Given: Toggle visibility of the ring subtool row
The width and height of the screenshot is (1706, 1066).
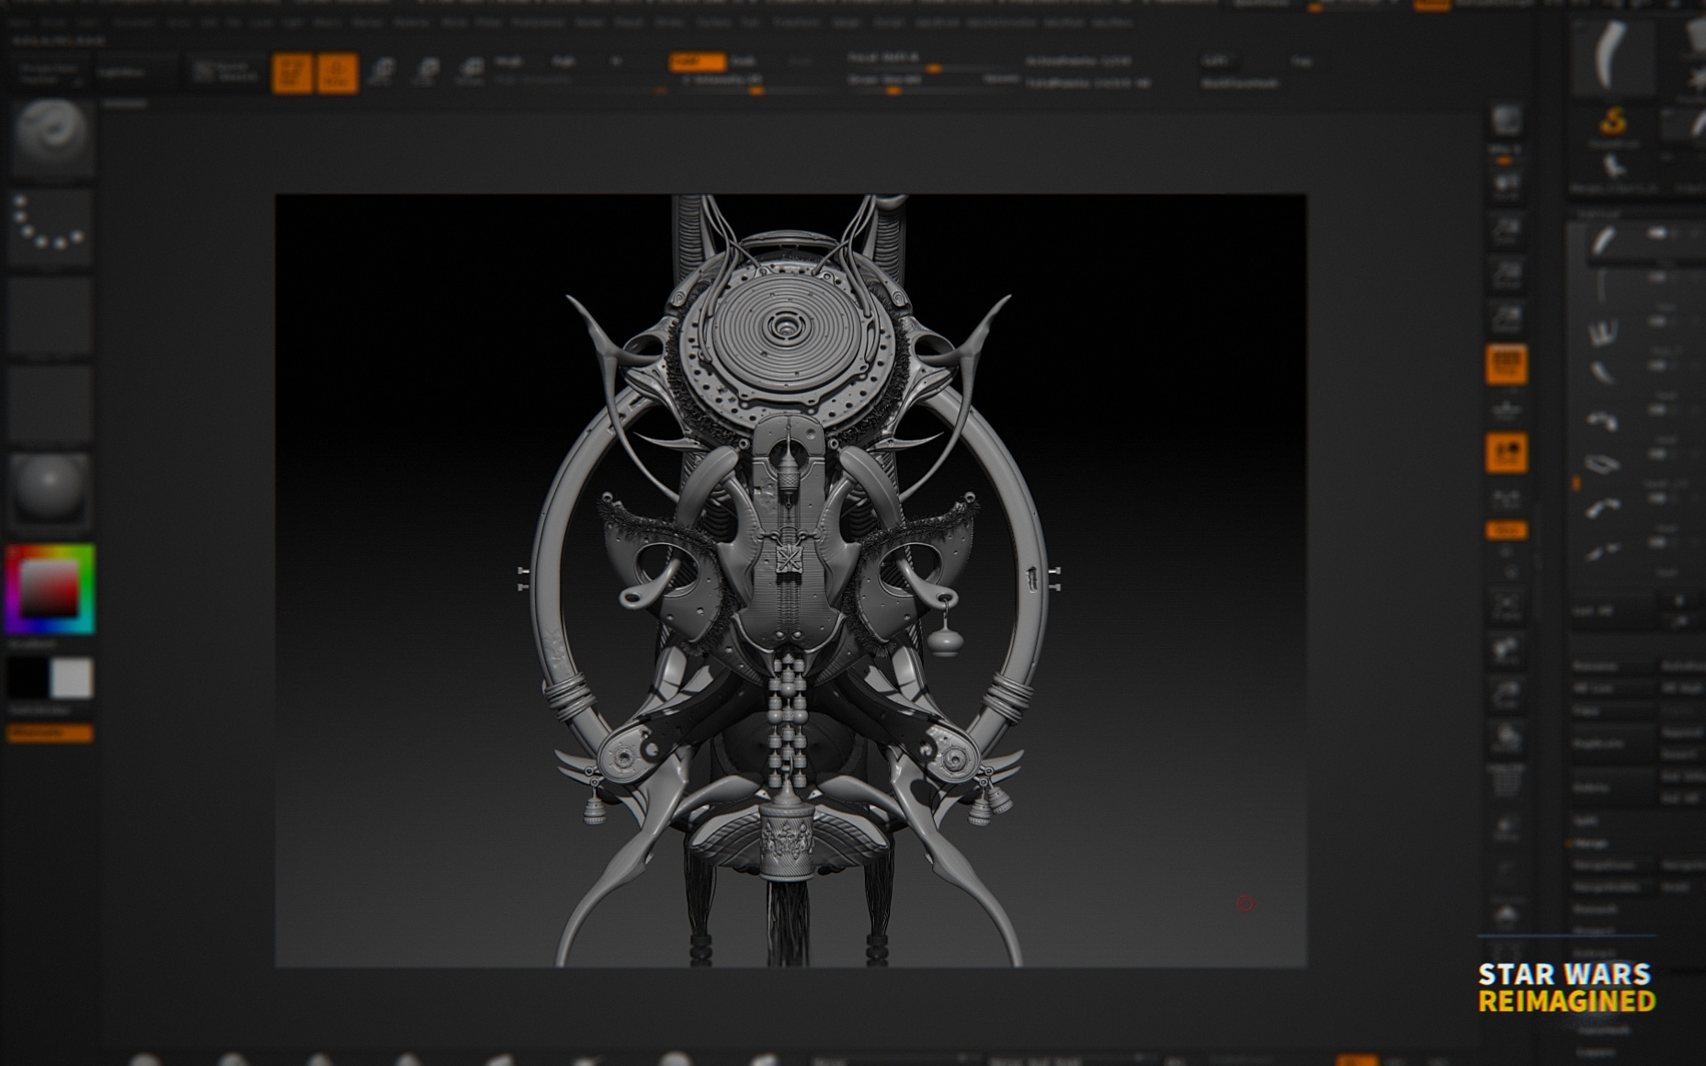Looking at the screenshot, I should coord(1658,455).
